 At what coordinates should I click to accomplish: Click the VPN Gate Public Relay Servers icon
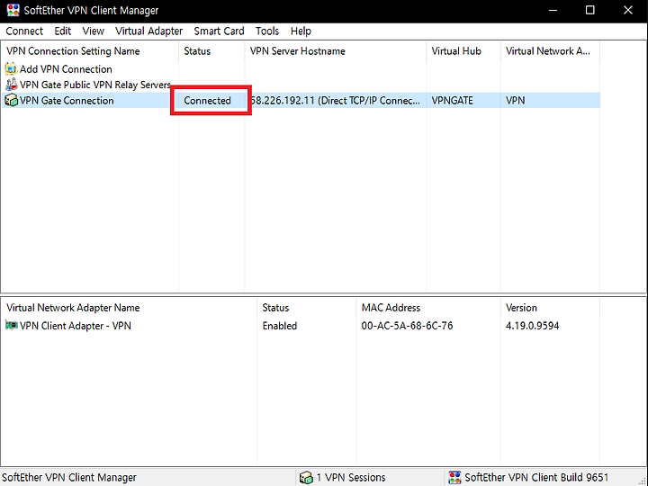pos(11,85)
